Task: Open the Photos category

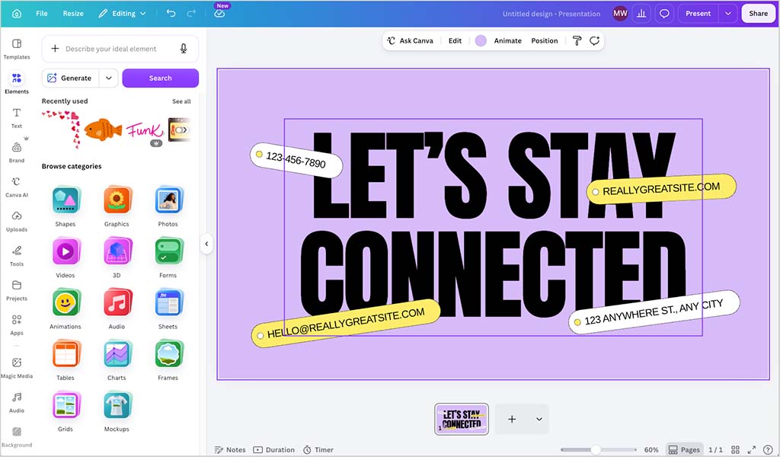Action: coord(168,206)
